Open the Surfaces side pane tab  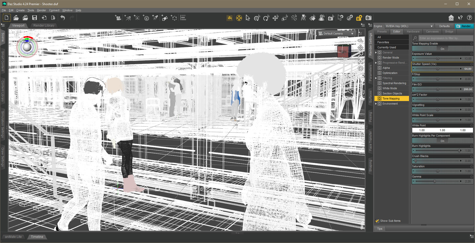tap(370, 96)
